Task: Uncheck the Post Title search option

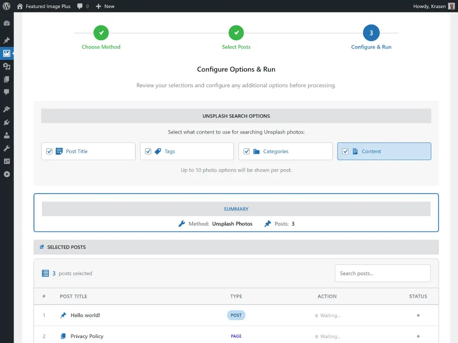Action: pos(49,151)
